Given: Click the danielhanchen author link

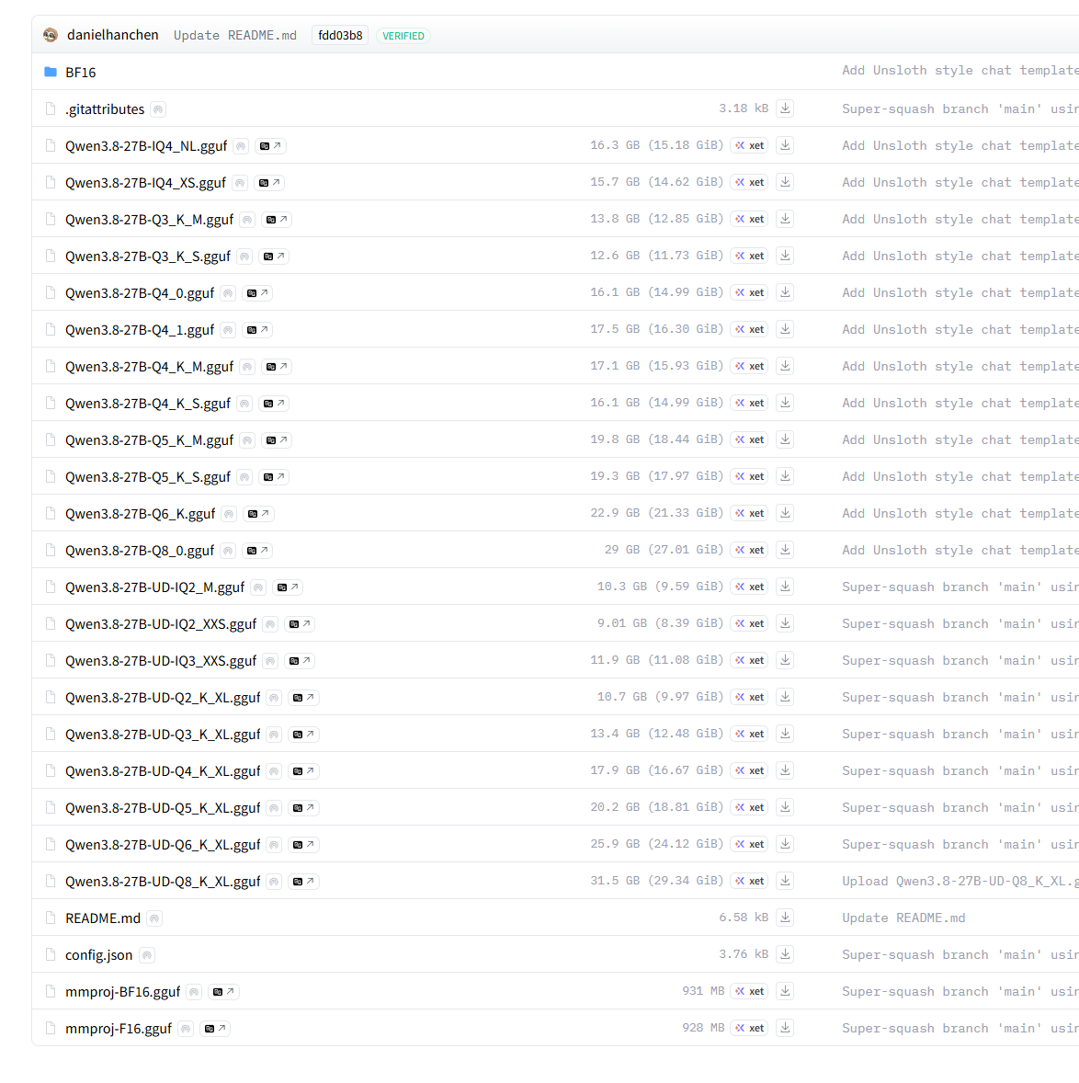Looking at the screenshot, I should pyautogui.click(x=112, y=35).
